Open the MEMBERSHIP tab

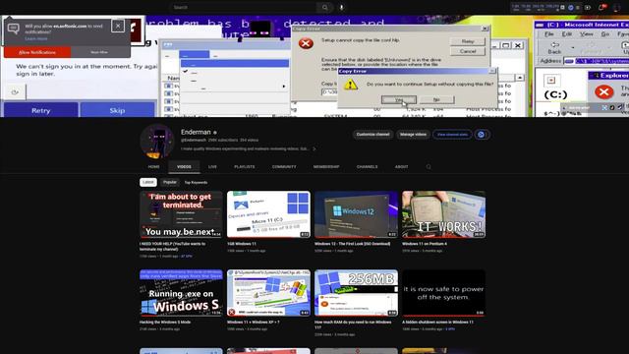tap(326, 166)
